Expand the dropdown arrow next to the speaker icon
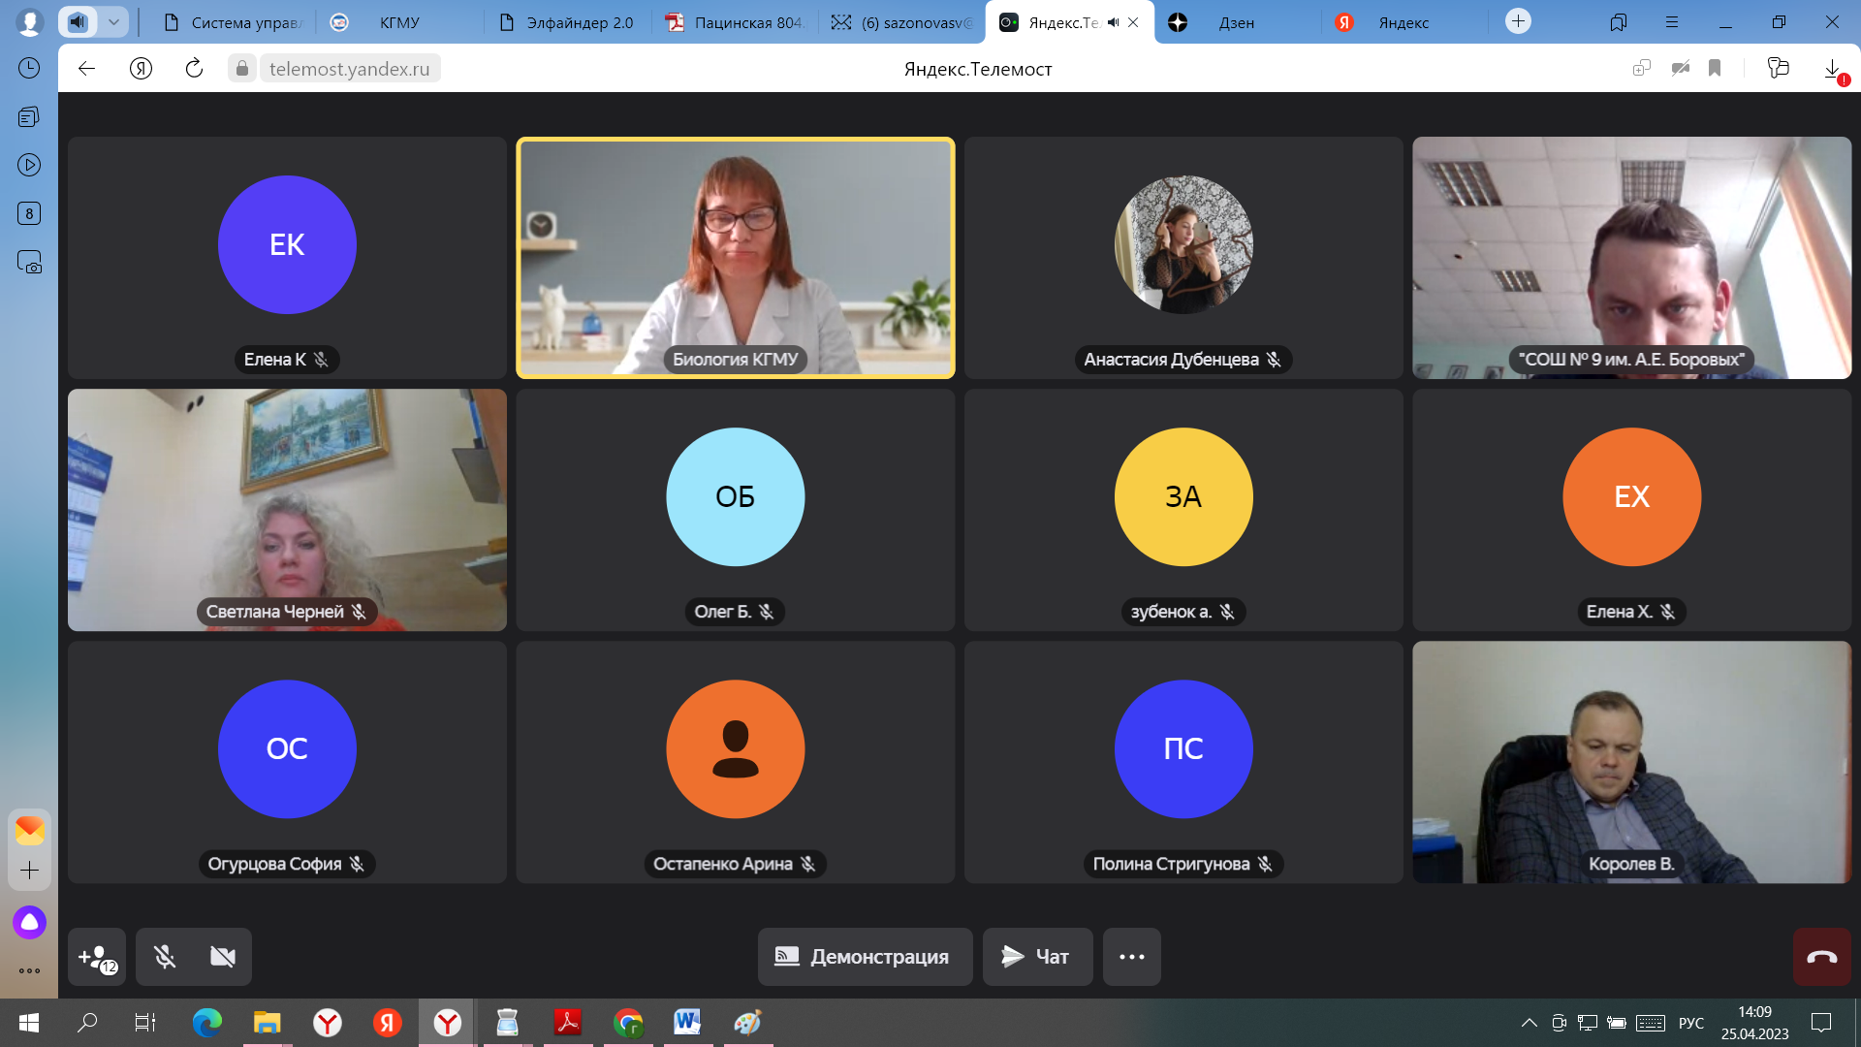The height and width of the screenshot is (1047, 1861). (113, 21)
